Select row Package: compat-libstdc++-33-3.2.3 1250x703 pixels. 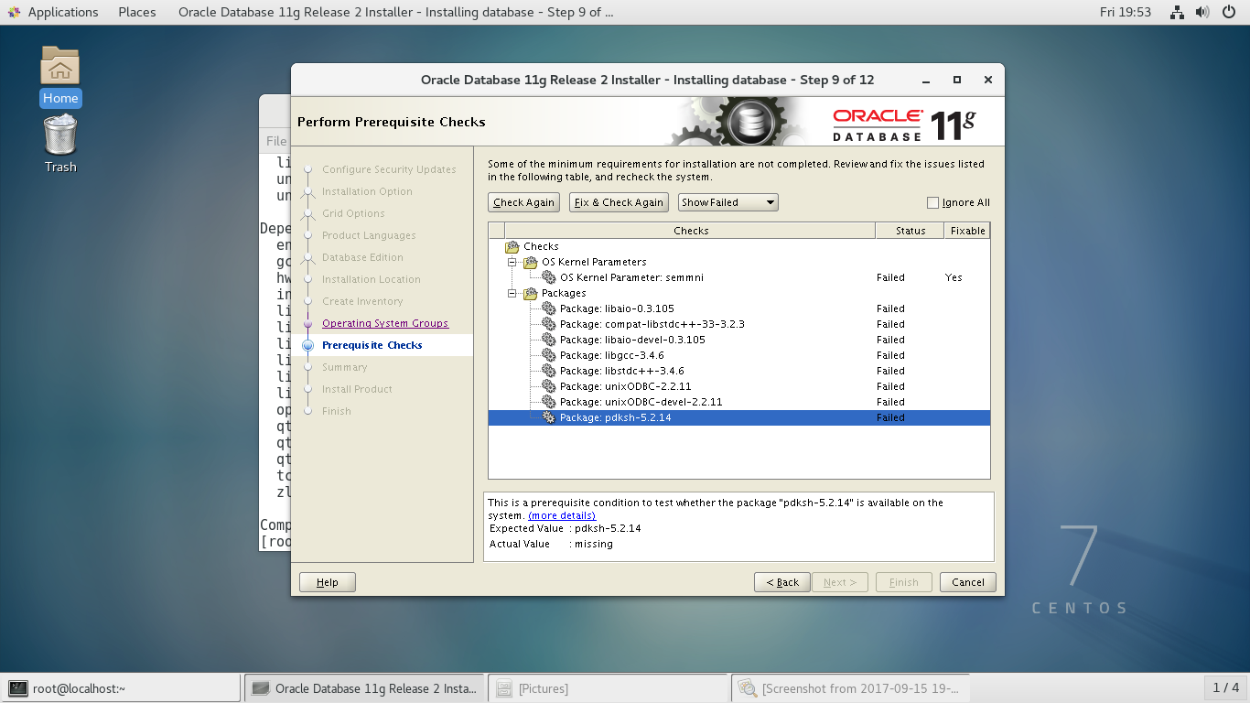(739, 324)
